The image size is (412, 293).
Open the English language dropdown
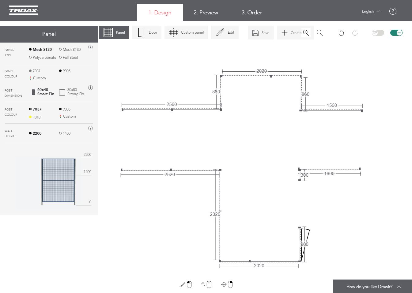coord(371,11)
